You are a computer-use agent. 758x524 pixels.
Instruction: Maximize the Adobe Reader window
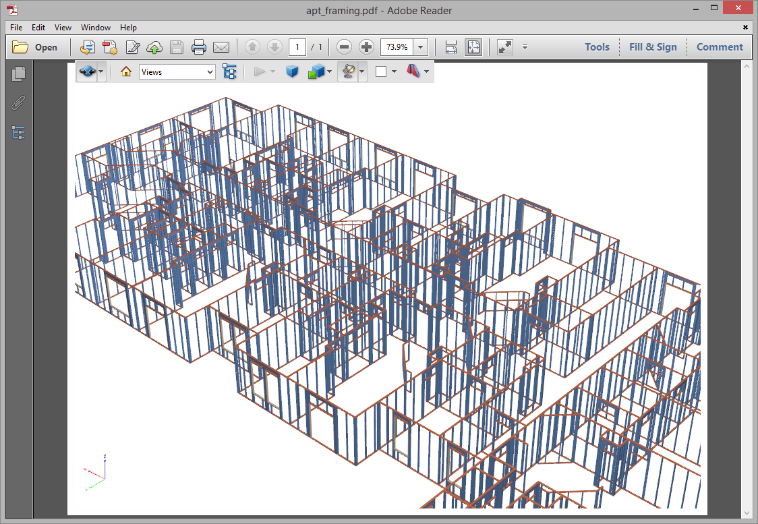(714, 8)
